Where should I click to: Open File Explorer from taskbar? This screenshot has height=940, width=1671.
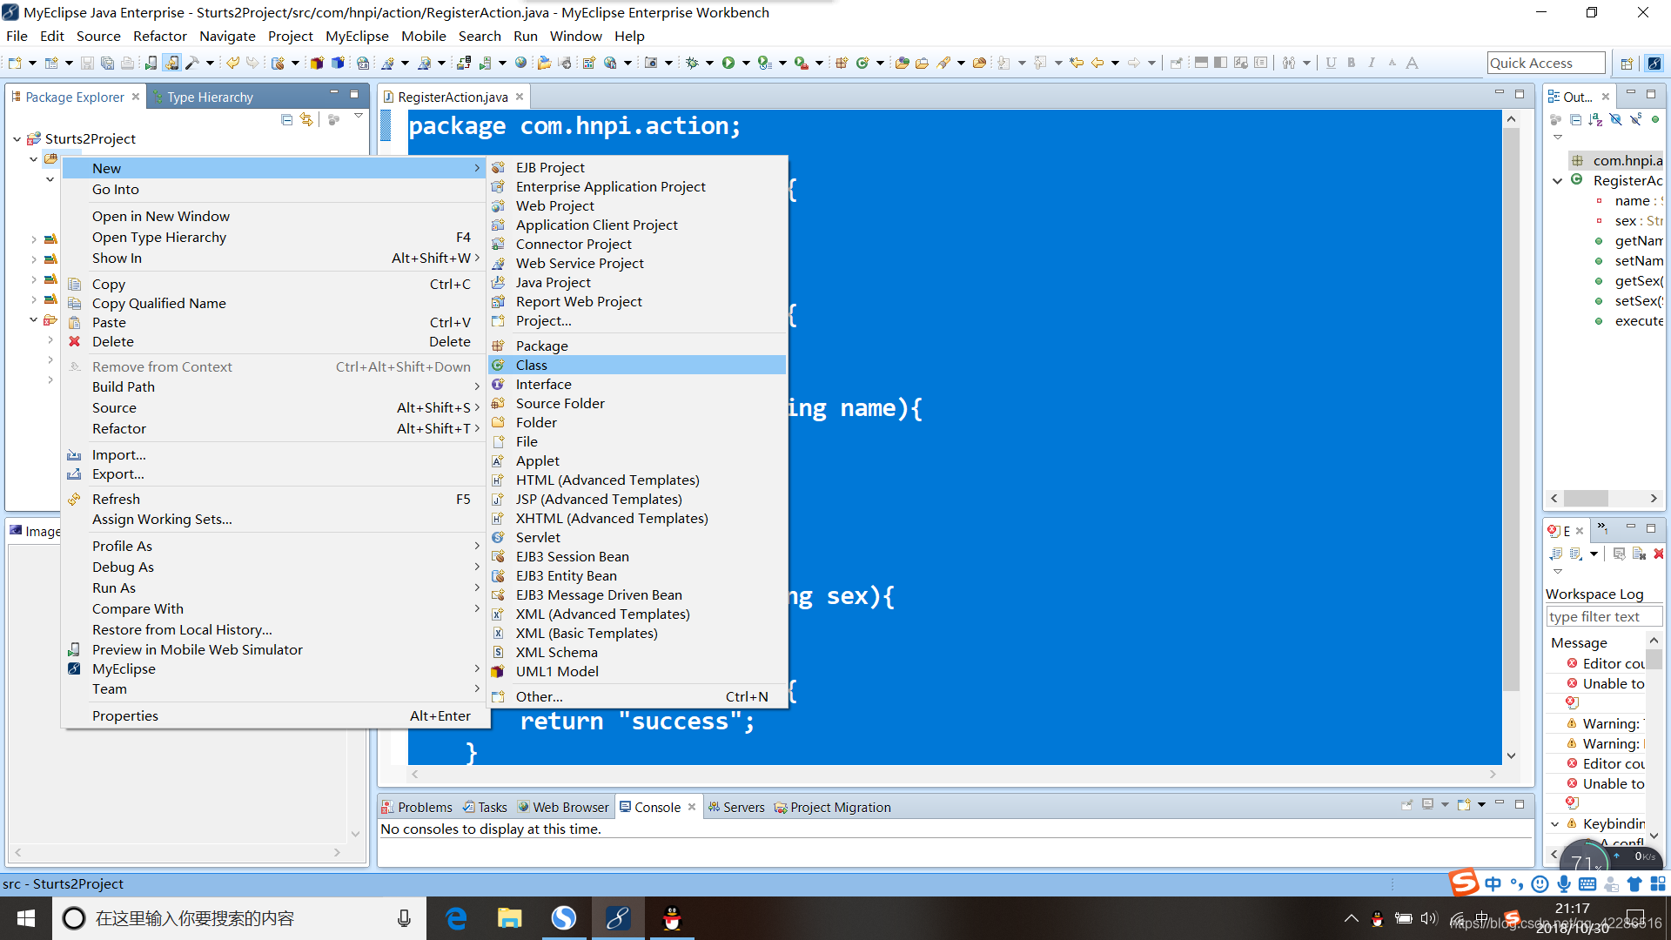coord(509,918)
